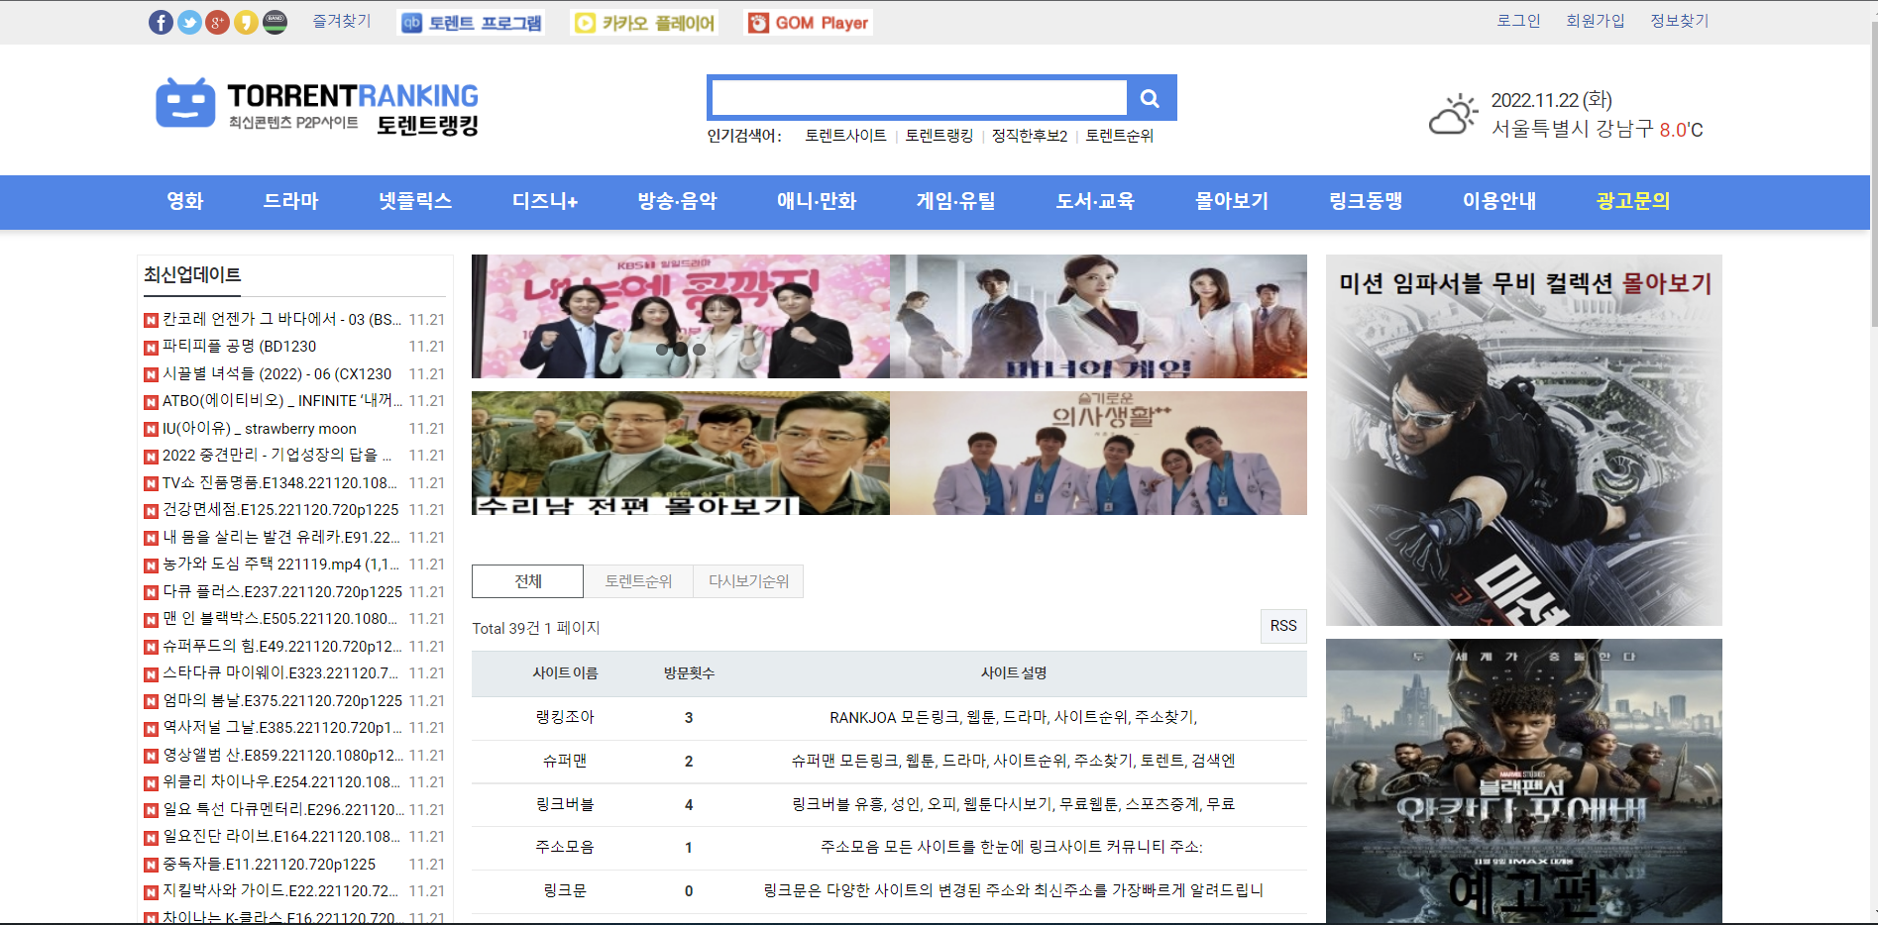The width and height of the screenshot is (1878, 925).
Task: Click the magnifier search button
Action: (x=1150, y=98)
